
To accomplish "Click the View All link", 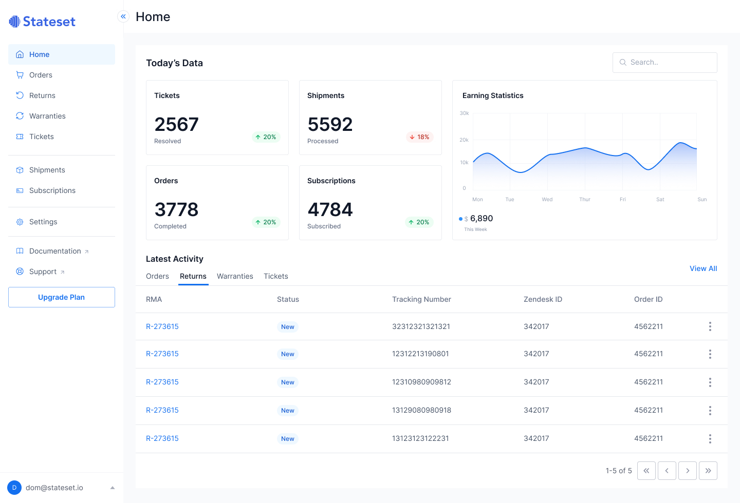I will coord(703,268).
